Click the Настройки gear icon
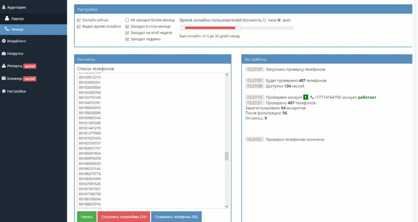 tap(4, 91)
